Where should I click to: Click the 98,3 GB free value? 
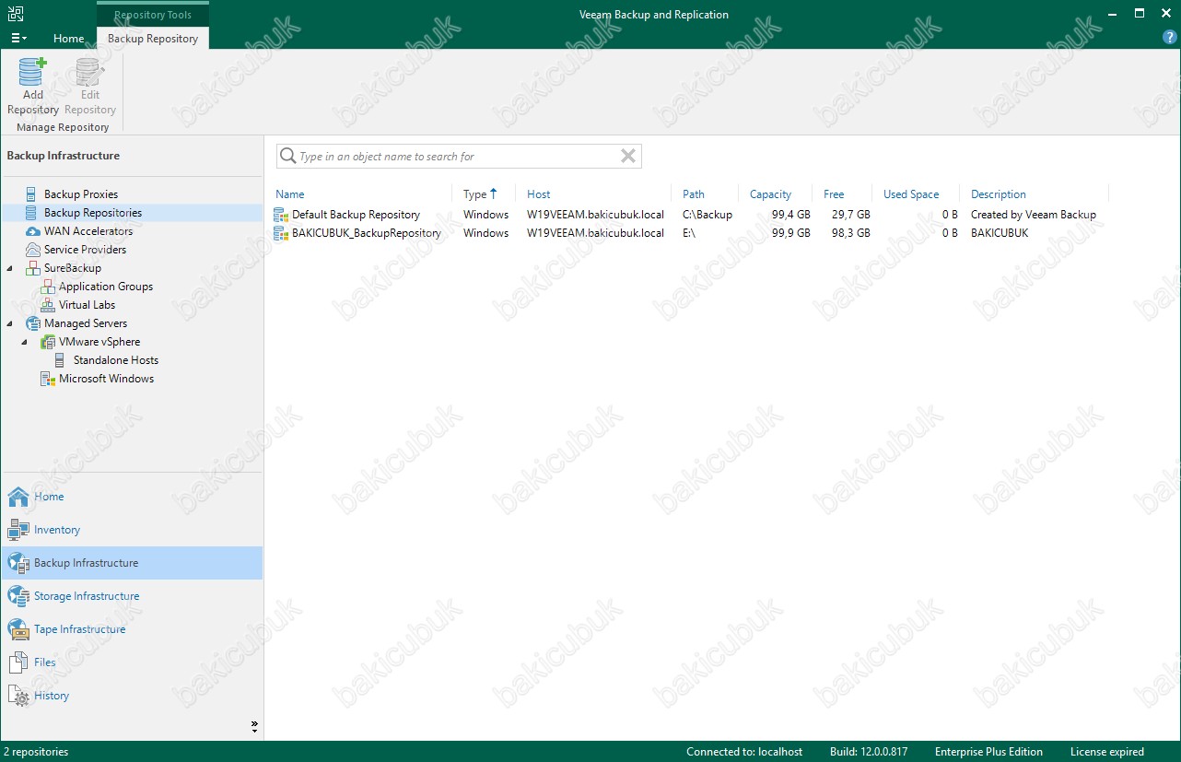click(851, 233)
